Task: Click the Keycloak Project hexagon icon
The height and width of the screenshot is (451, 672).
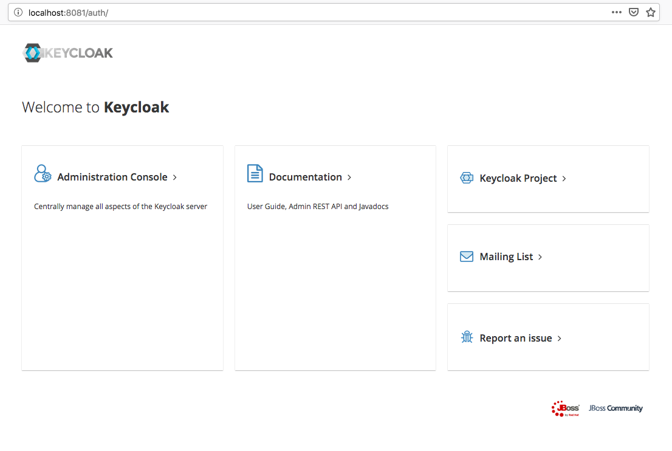Action: tap(467, 177)
